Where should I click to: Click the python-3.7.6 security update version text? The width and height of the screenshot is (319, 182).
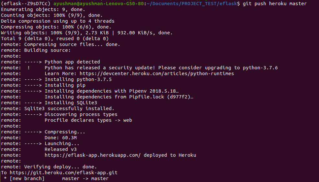coord(260,68)
